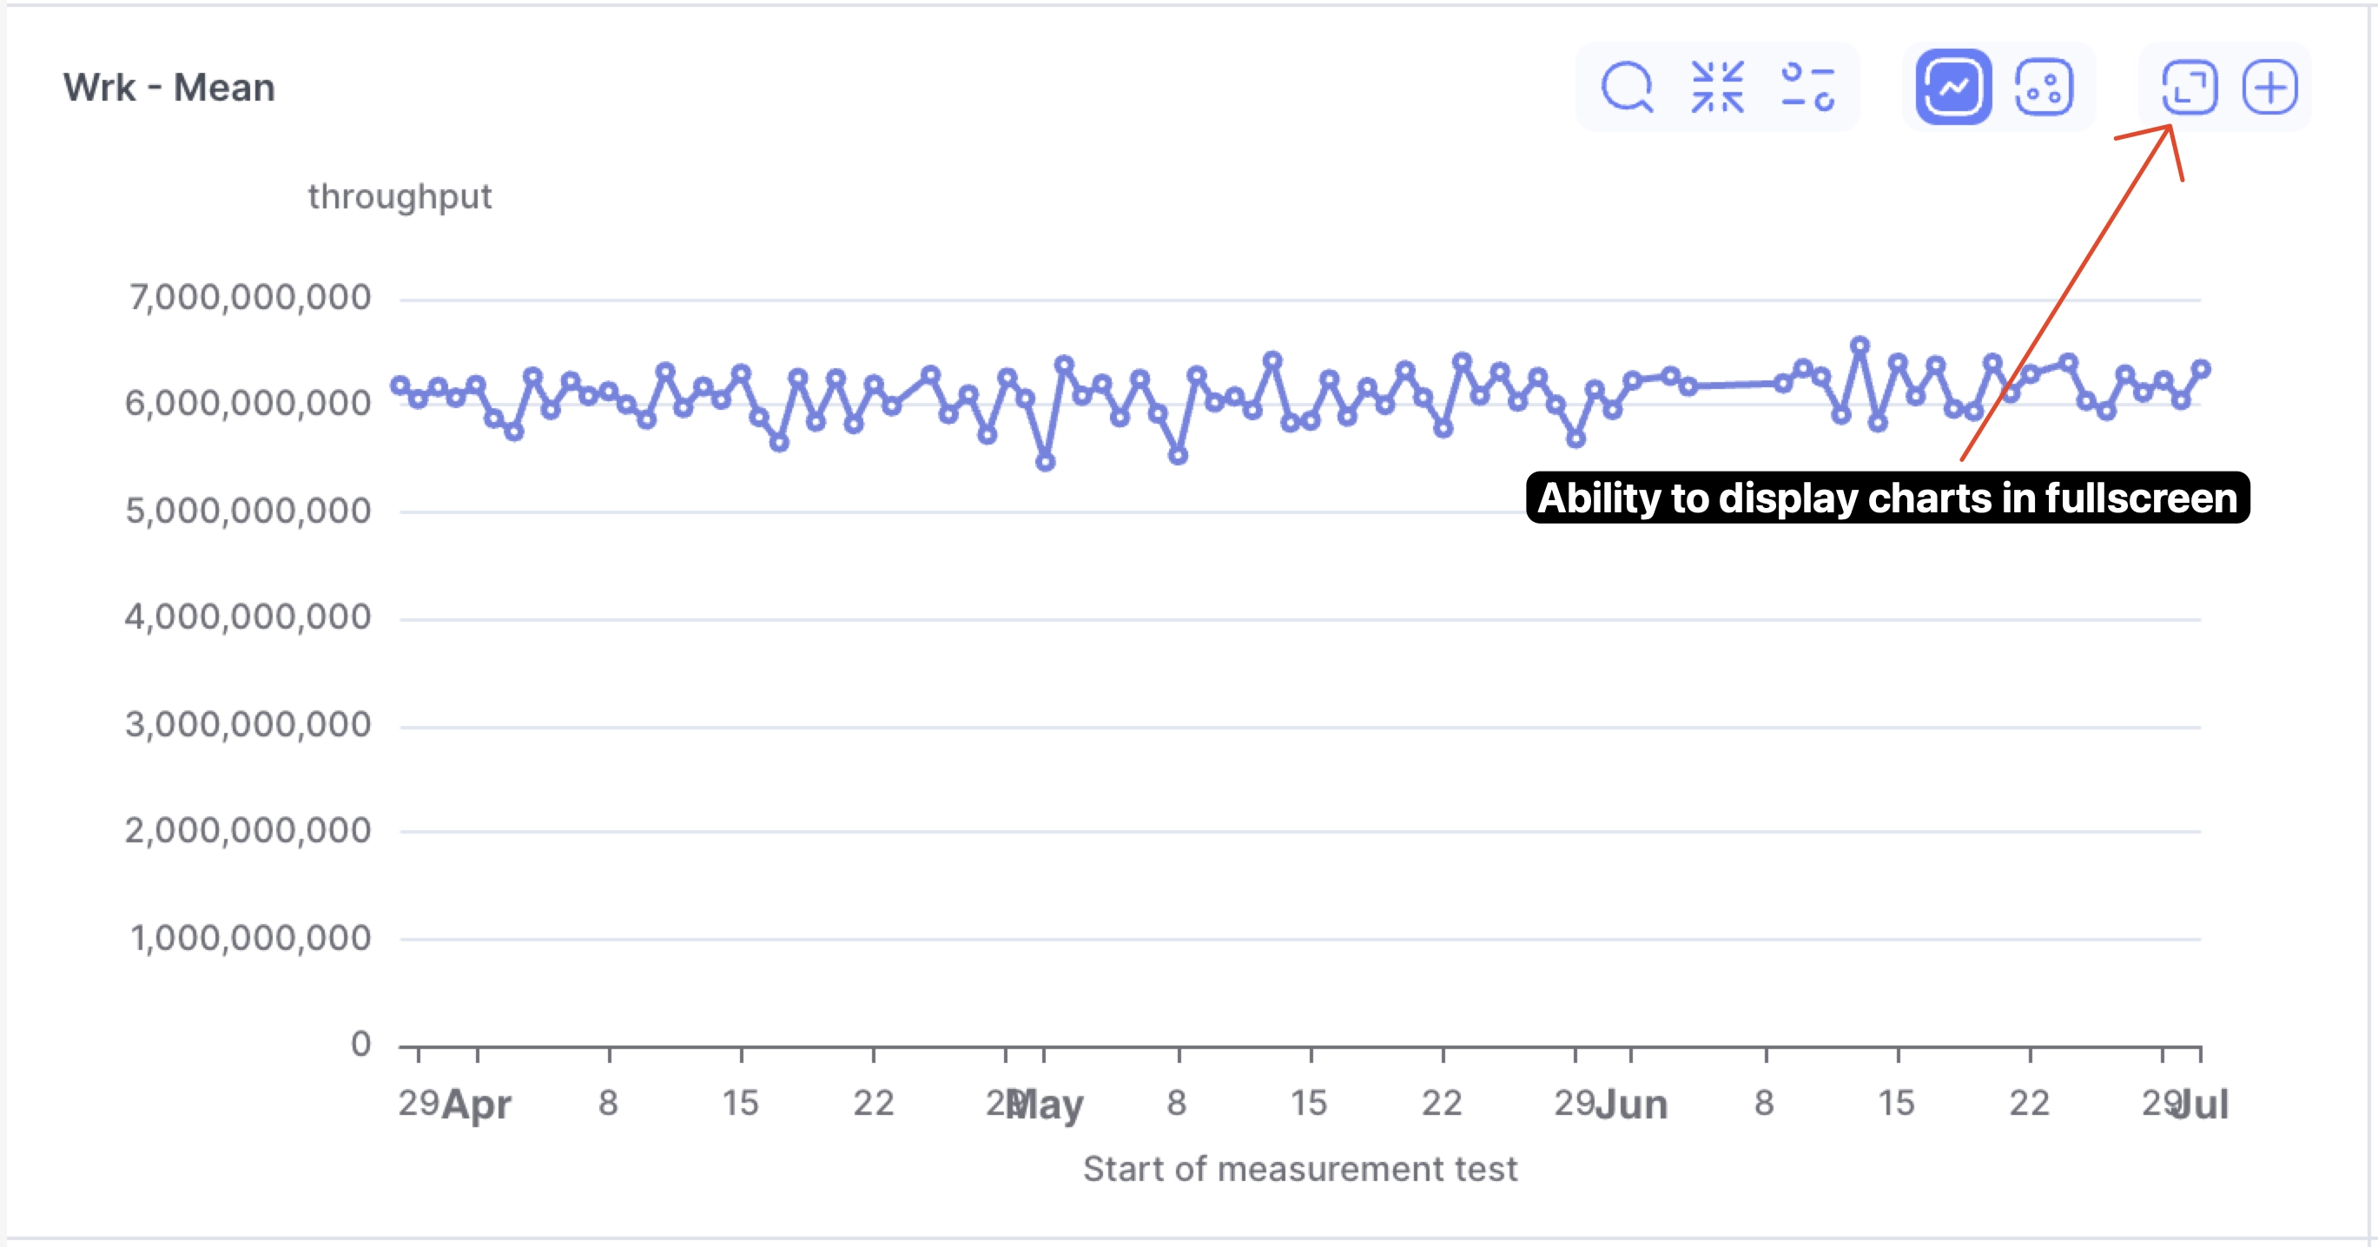Open the settings sliders control
Image resolution: width=2378 pixels, height=1247 pixels.
1807,86
